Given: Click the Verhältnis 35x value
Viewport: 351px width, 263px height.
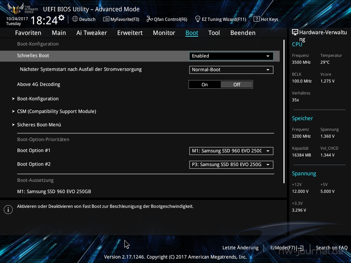Looking at the screenshot, I should pos(295,100).
